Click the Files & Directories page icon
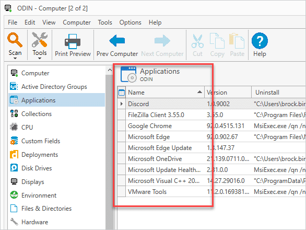Screen dimensions: 306x230 tap(14, 209)
